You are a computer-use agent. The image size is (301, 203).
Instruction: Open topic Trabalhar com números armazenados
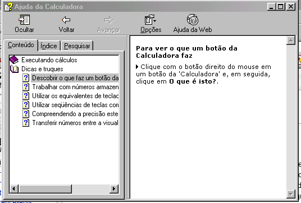pyautogui.click(x=75, y=87)
